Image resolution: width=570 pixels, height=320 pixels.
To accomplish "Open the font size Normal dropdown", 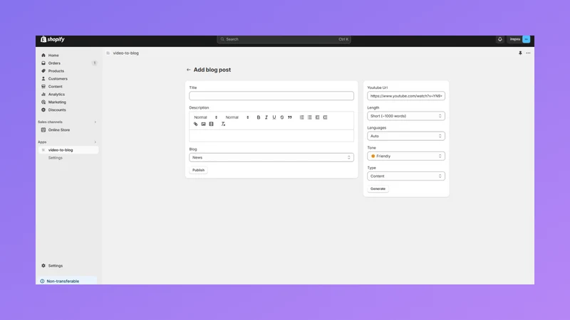I will point(237,117).
